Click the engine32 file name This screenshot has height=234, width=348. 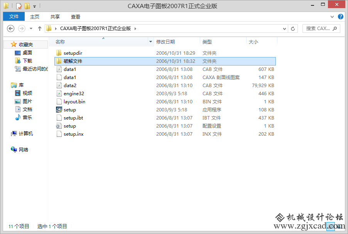click(x=74, y=94)
